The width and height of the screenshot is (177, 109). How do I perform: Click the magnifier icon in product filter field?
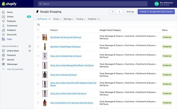(38, 25)
